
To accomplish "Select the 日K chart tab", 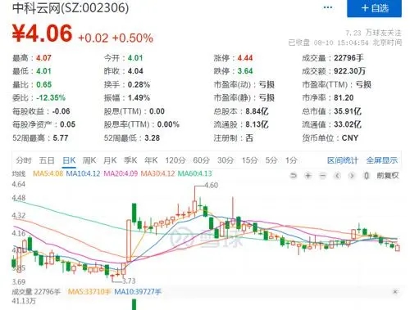I will point(69,160).
